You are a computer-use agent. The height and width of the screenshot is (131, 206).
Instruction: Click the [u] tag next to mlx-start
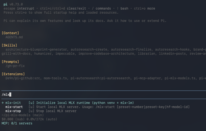click(31, 107)
